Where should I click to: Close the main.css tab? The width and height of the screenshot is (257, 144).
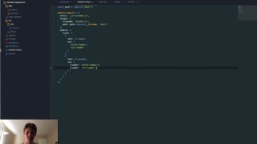pos(137,2)
